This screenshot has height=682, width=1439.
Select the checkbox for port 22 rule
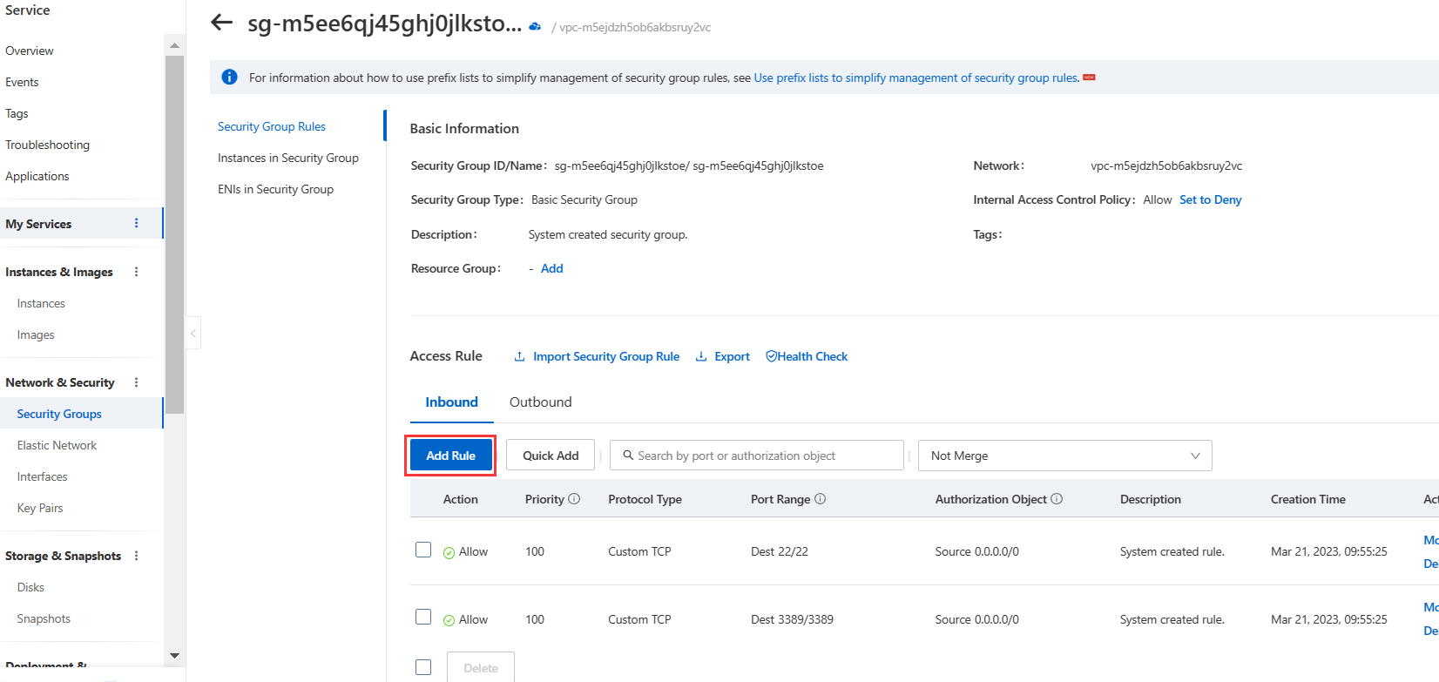423,550
